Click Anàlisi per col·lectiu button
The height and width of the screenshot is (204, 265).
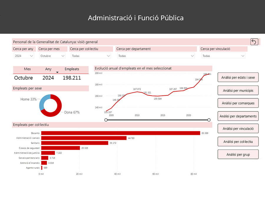click(x=238, y=142)
